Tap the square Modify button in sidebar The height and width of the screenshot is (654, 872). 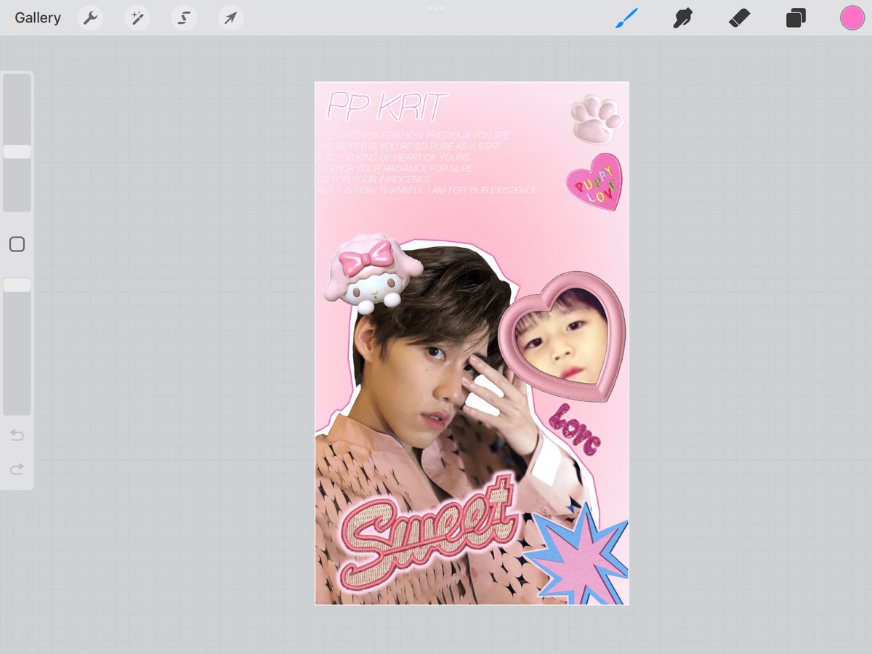point(17,244)
